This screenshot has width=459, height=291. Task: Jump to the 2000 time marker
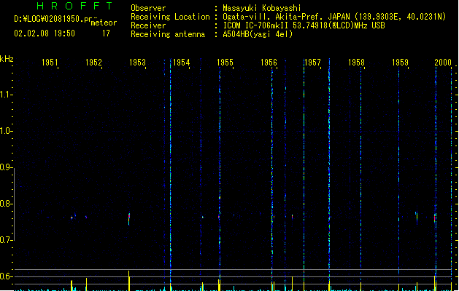coord(443,62)
